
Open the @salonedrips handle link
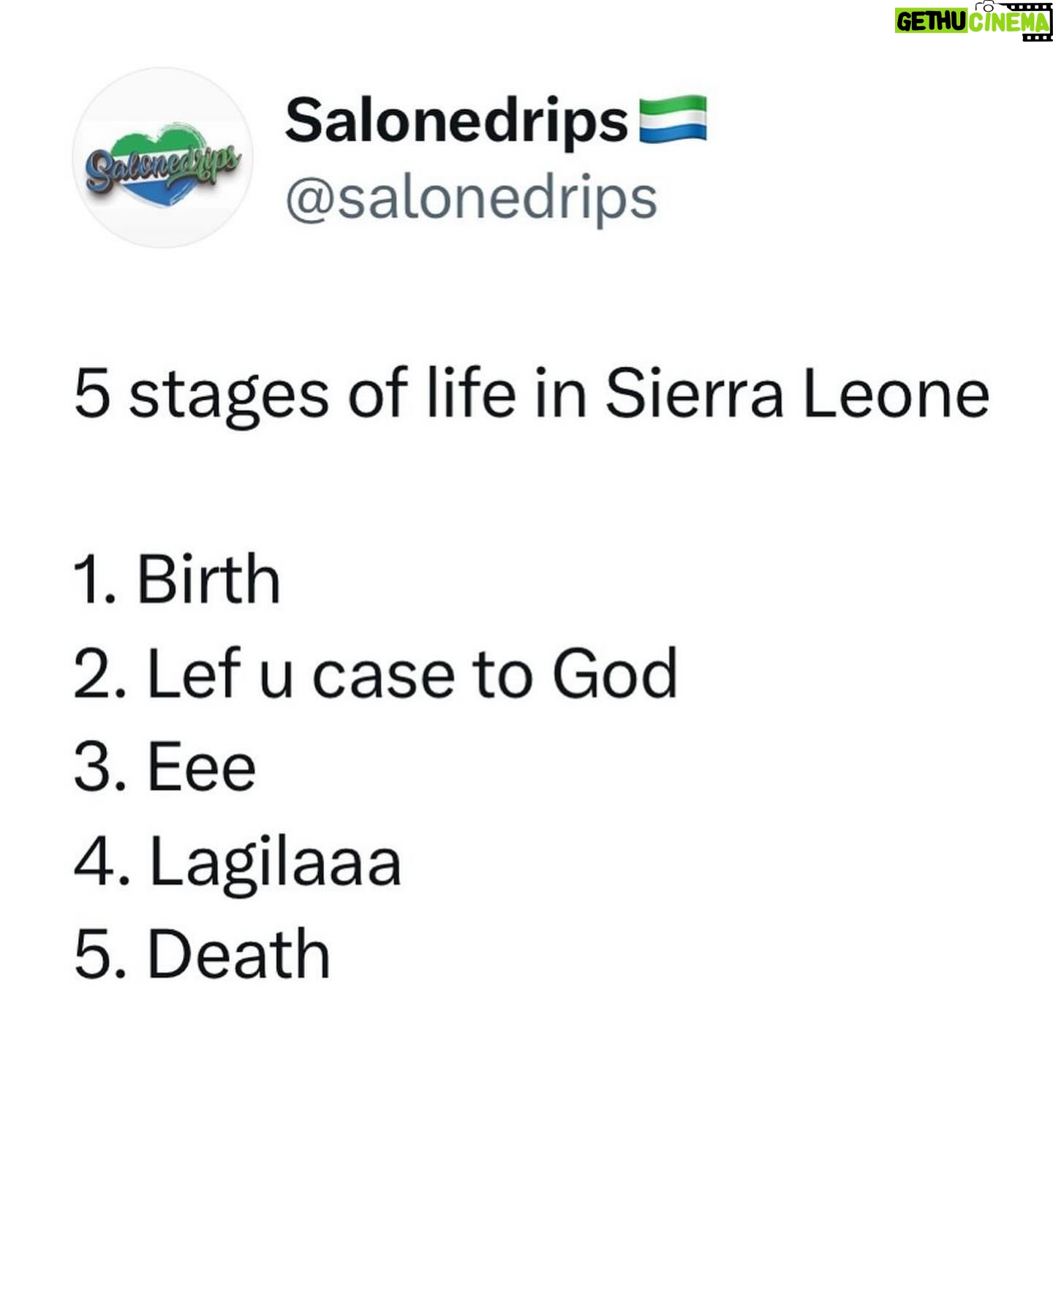tap(471, 197)
